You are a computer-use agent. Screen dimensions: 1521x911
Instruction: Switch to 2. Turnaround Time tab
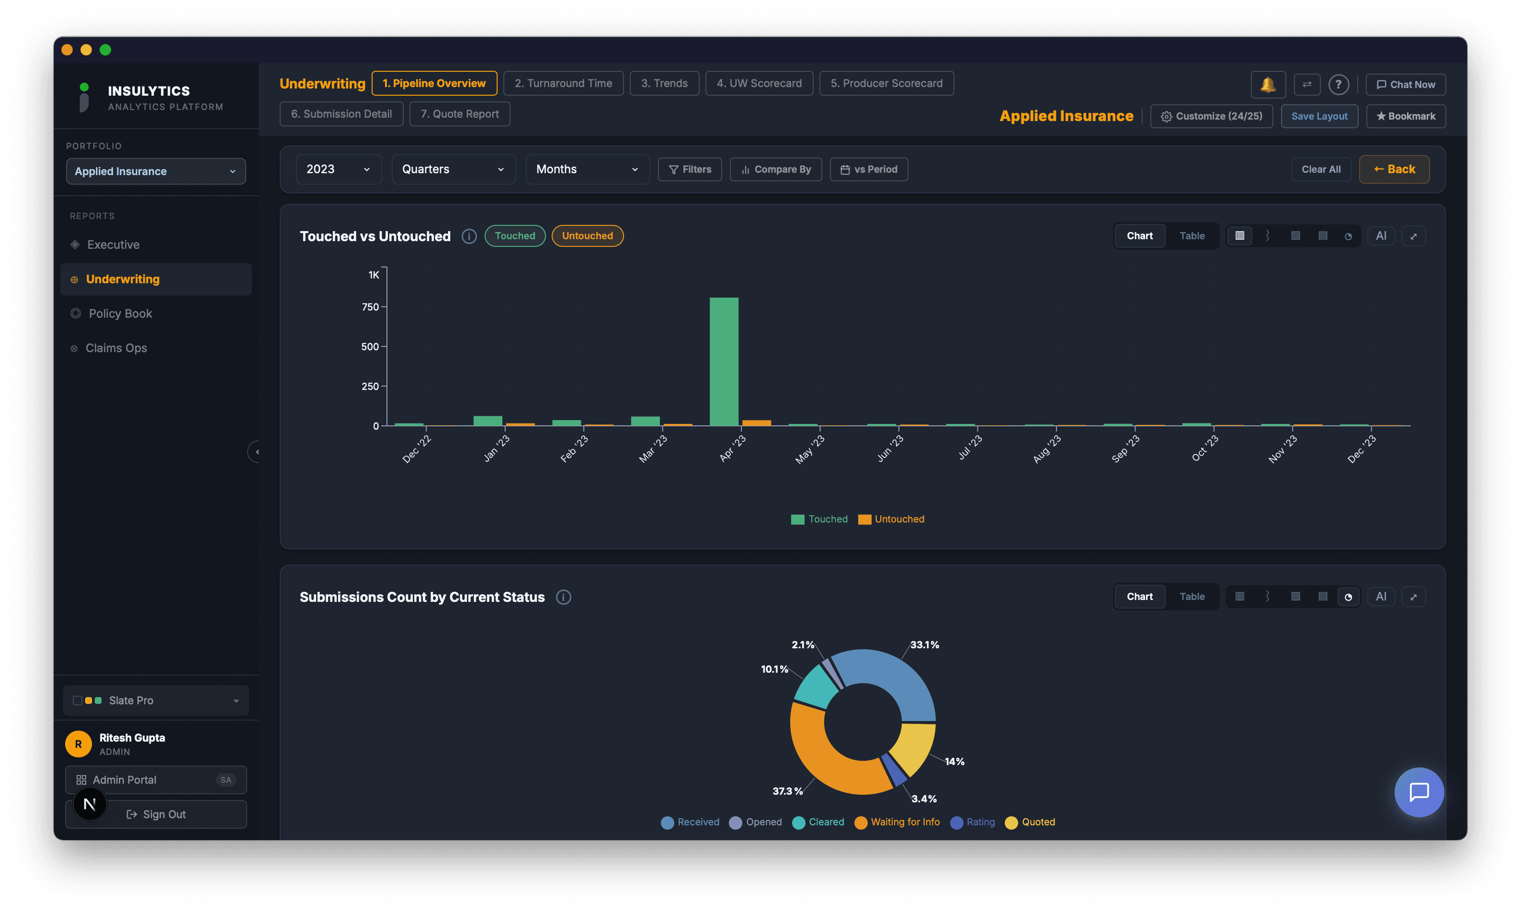(x=563, y=83)
